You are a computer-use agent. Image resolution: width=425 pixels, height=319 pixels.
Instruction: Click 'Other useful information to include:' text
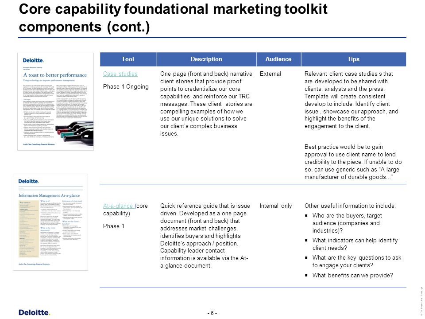pos(350,206)
